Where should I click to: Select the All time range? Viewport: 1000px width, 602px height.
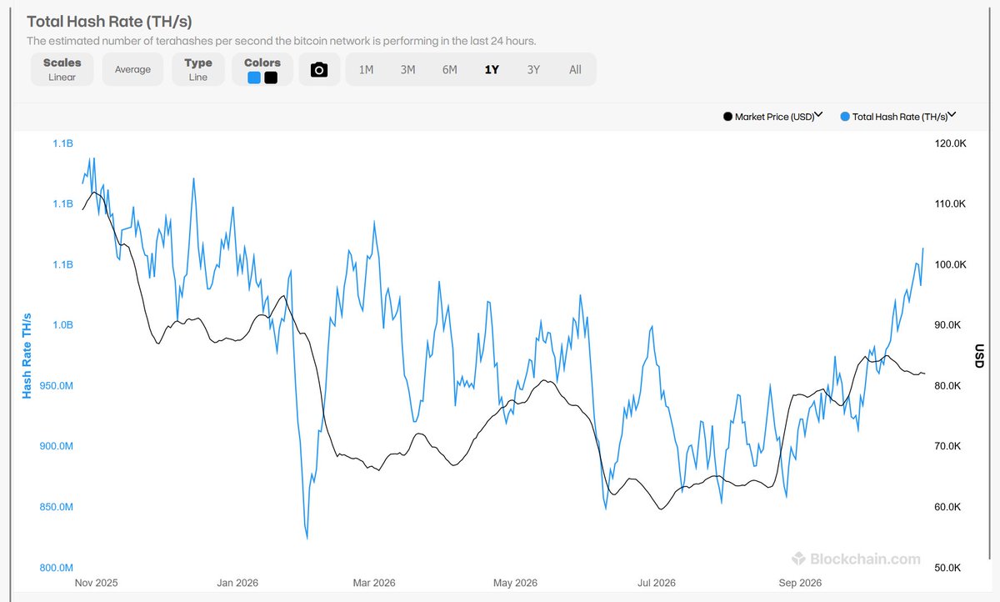(x=575, y=69)
